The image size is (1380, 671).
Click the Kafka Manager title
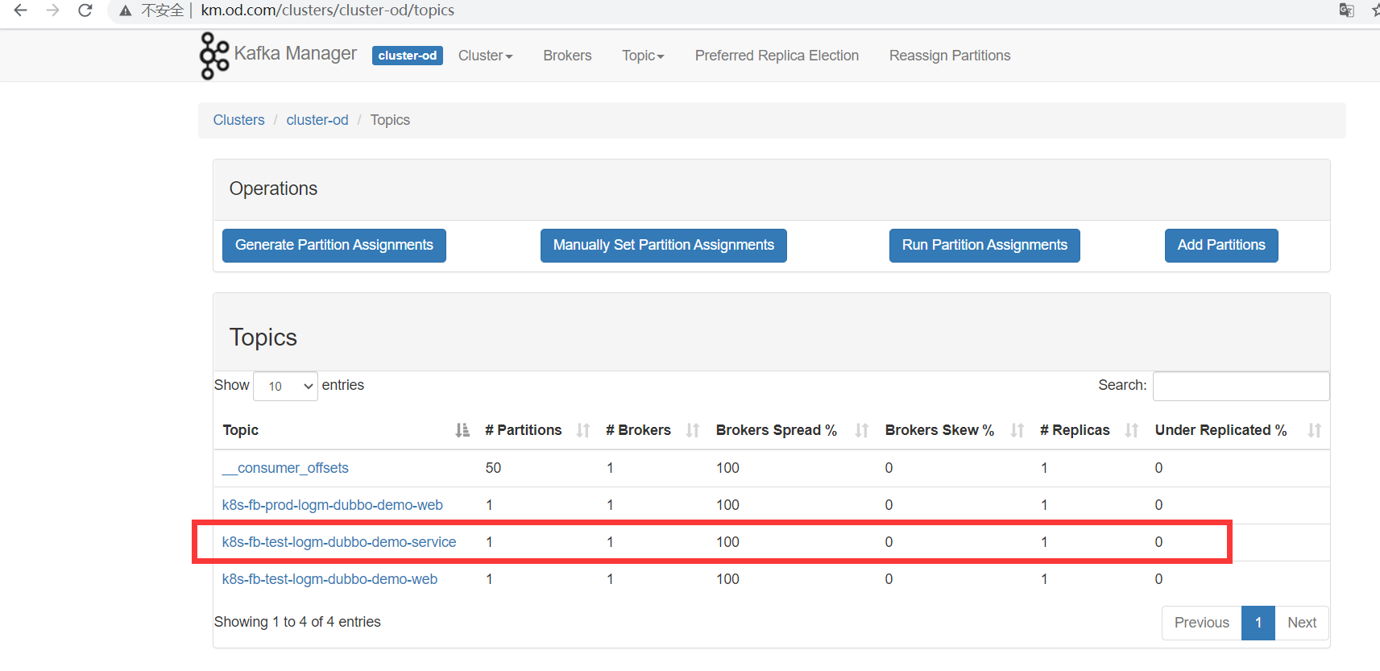pyautogui.click(x=295, y=53)
